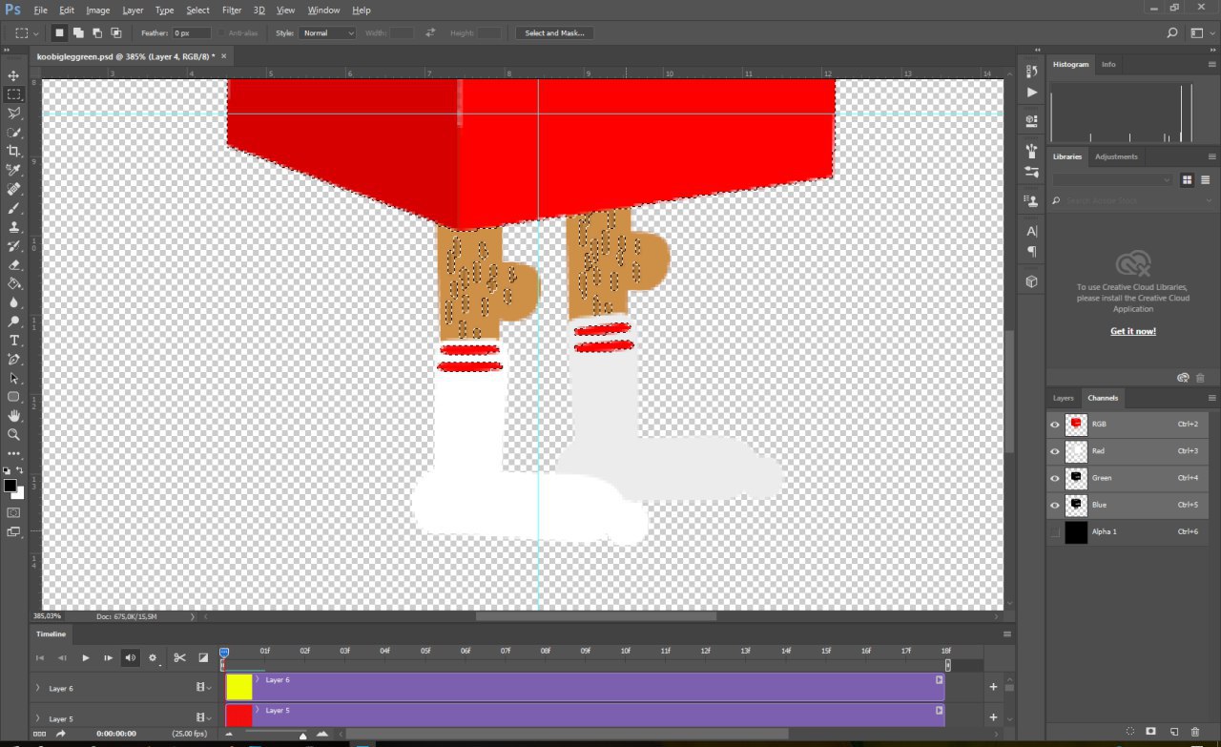This screenshot has width=1221, height=747.
Task: Choose the Eraser tool
Action: coord(13,264)
